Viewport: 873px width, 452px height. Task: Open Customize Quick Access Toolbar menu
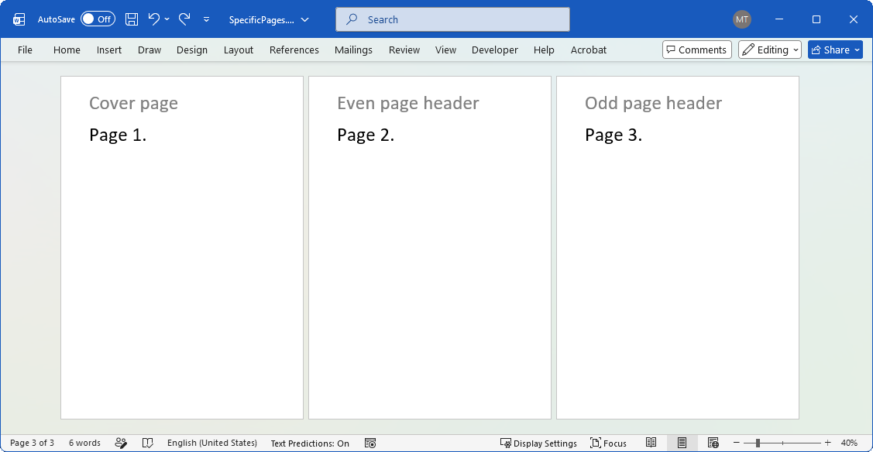pyautogui.click(x=206, y=19)
